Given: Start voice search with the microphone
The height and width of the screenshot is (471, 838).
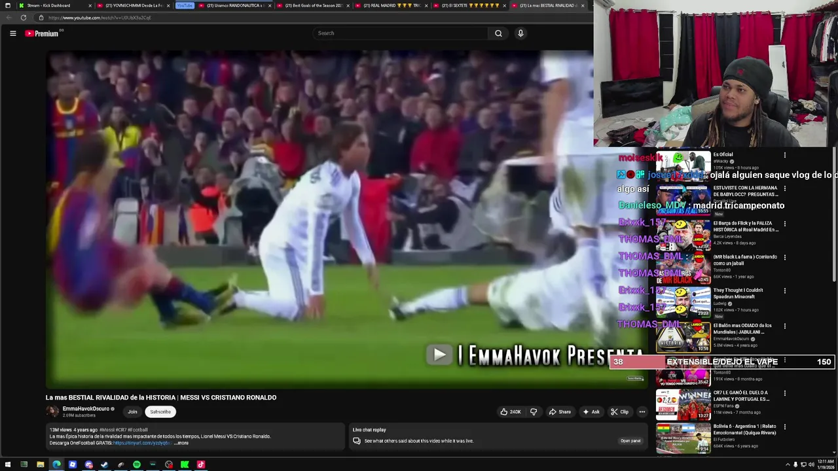Looking at the screenshot, I should (520, 33).
